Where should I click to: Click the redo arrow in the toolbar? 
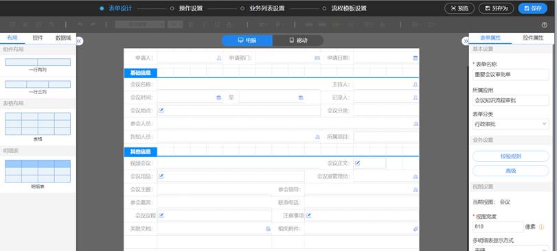93,25
